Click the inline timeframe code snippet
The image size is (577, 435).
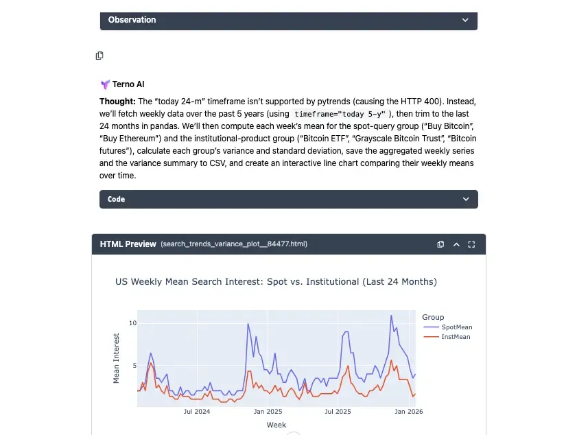click(x=341, y=113)
